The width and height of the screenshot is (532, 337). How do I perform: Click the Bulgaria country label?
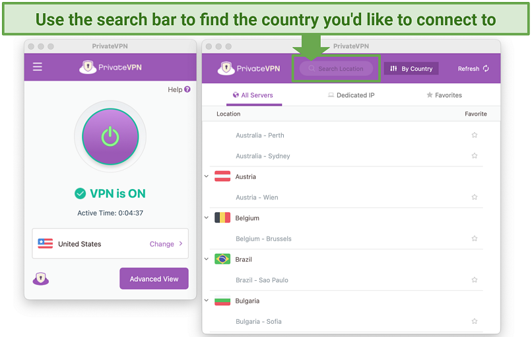tap(248, 301)
